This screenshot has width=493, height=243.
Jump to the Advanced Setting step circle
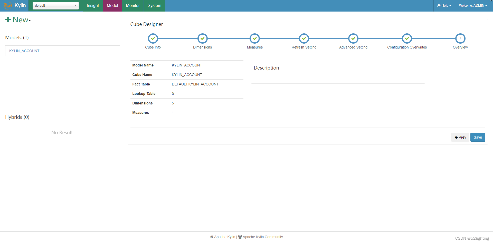pyautogui.click(x=353, y=38)
